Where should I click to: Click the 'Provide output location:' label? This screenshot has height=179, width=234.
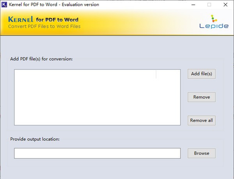click(x=35, y=139)
